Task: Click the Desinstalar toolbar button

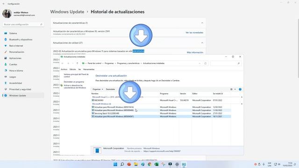Action: (110, 89)
